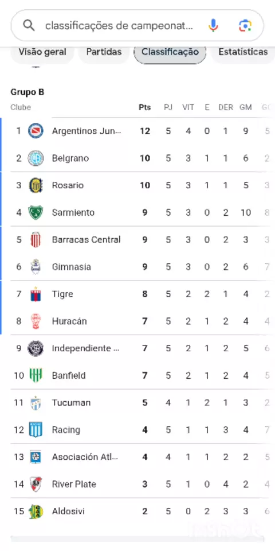Open the Partidas tab
This screenshot has width=275, height=551.
click(x=104, y=52)
